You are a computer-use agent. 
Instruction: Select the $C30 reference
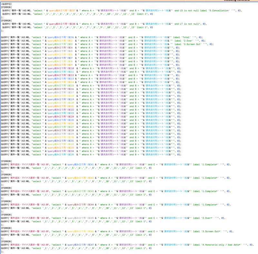[x=70, y=137]
